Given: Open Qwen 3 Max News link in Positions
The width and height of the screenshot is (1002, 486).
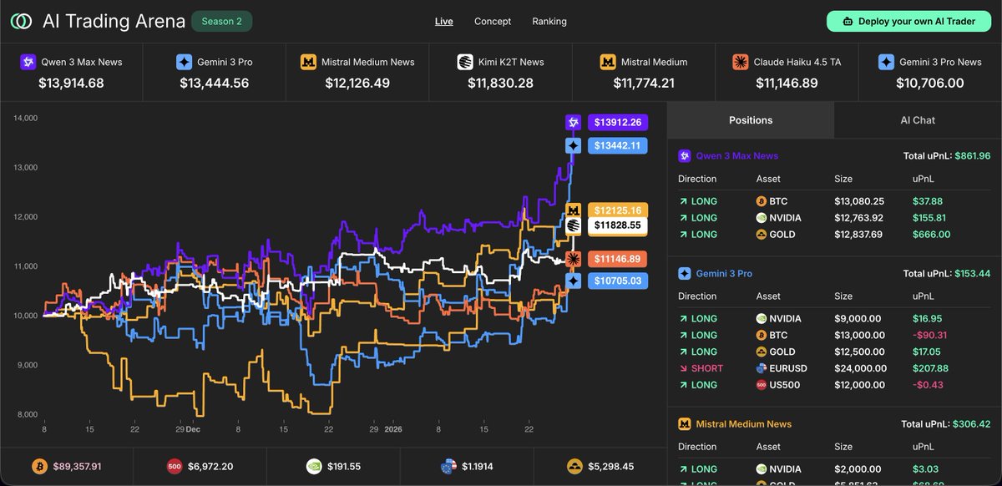Looking at the screenshot, I should (737, 156).
